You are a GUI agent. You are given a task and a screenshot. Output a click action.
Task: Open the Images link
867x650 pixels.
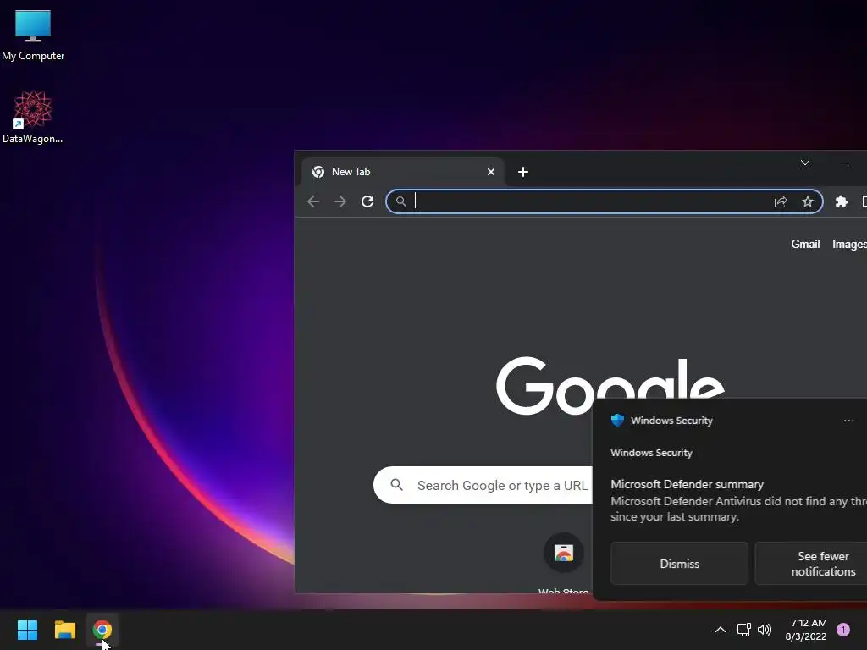click(849, 245)
